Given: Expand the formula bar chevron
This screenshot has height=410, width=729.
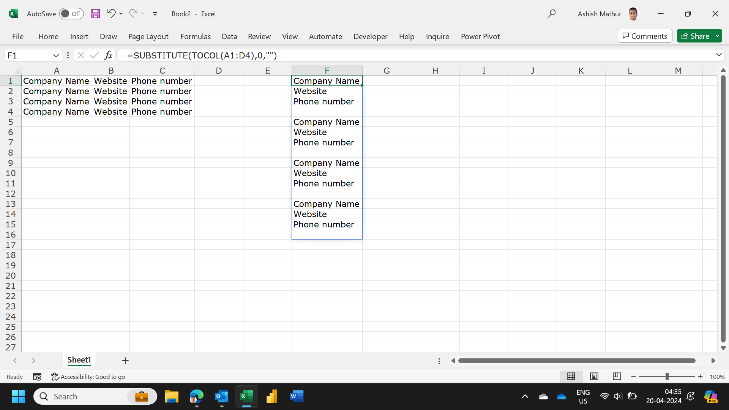Looking at the screenshot, I should pyautogui.click(x=719, y=55).
